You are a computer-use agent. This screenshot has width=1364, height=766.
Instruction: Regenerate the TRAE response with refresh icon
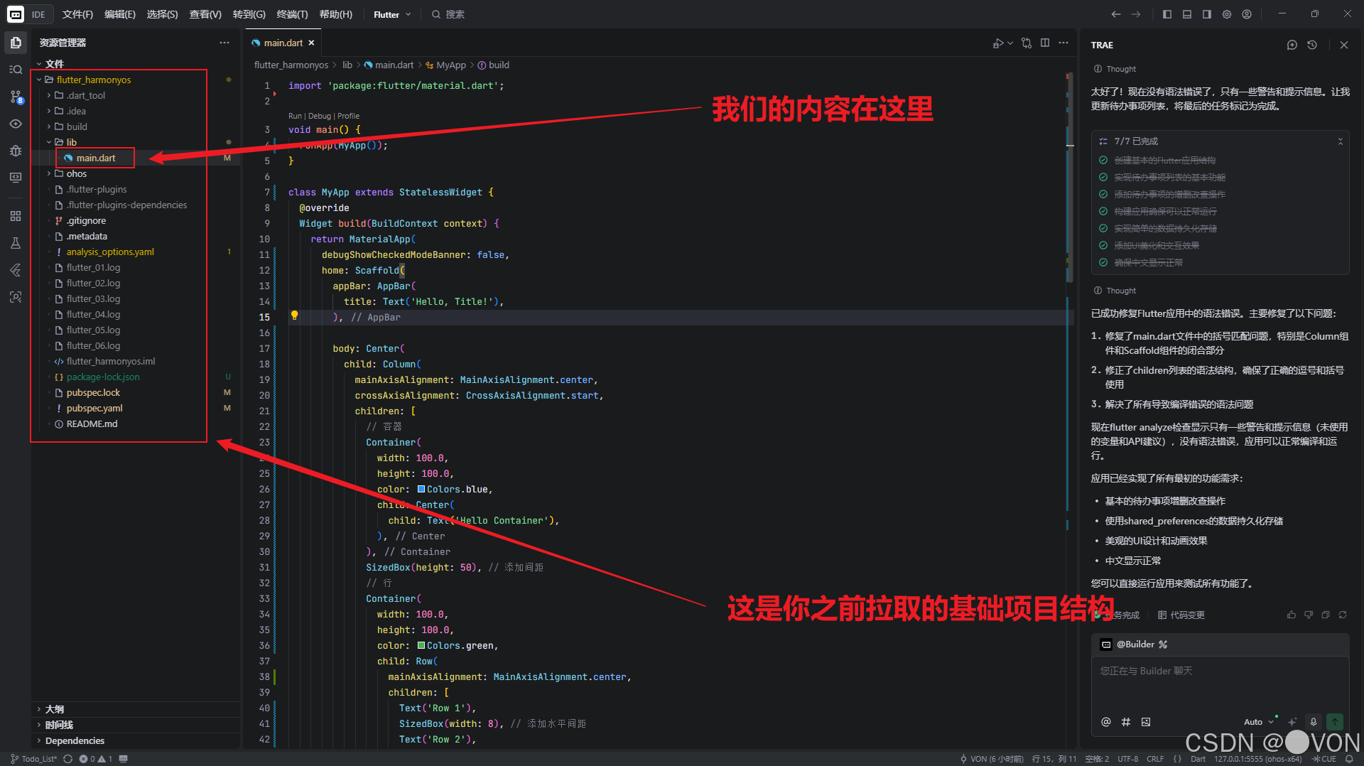(1342, 615)
